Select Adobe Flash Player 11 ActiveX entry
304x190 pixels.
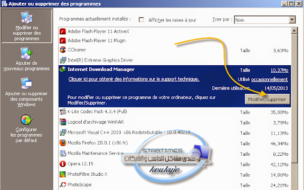pos(98,31)
